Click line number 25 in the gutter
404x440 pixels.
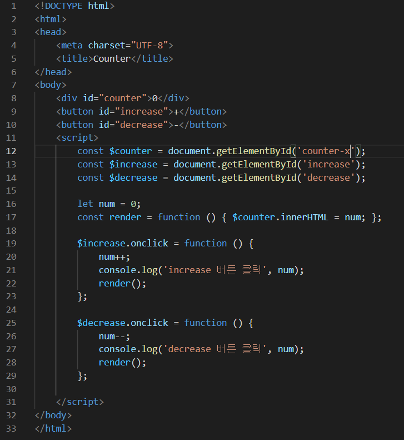point(11,323)
